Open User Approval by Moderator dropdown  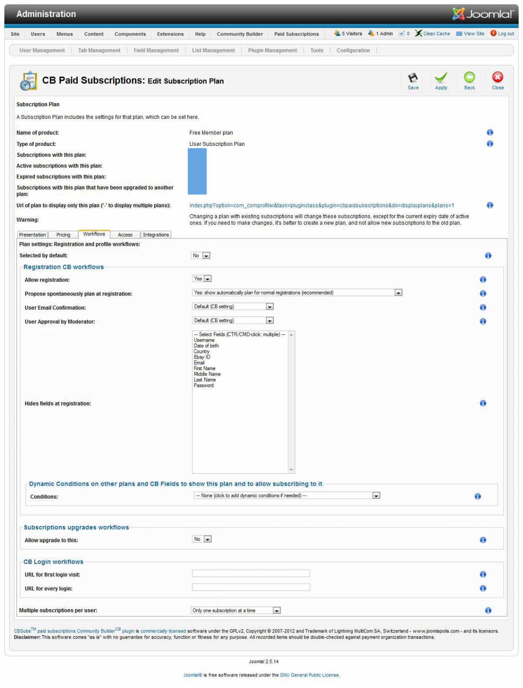click(233, 320)
